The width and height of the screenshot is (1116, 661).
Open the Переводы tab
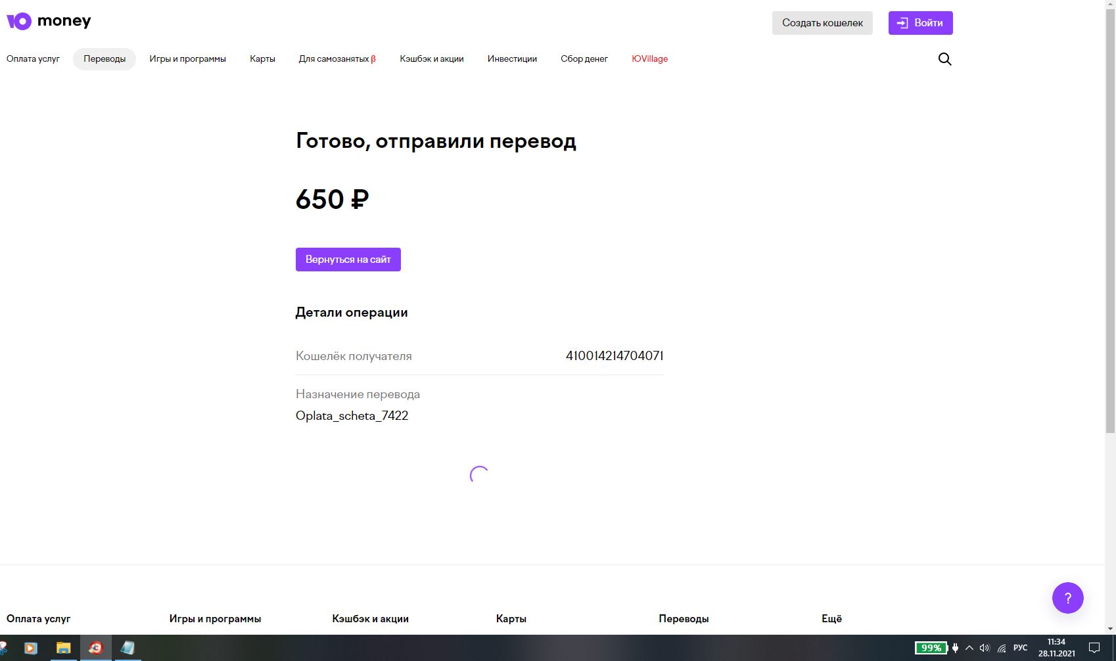coord(105,59)
